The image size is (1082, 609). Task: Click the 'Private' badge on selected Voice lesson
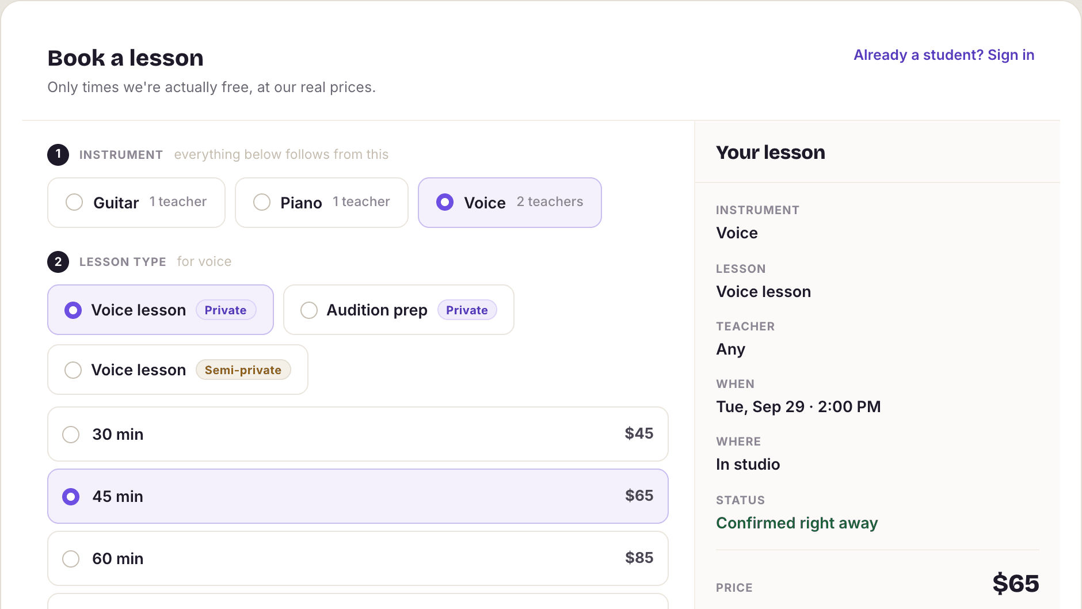tap(226, 310)
